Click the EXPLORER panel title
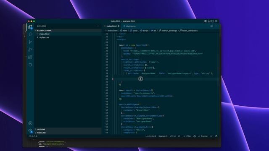Screen dimensions: 269x151 coord(42,26)
